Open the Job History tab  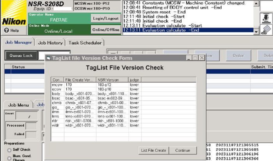pos(50,43)
